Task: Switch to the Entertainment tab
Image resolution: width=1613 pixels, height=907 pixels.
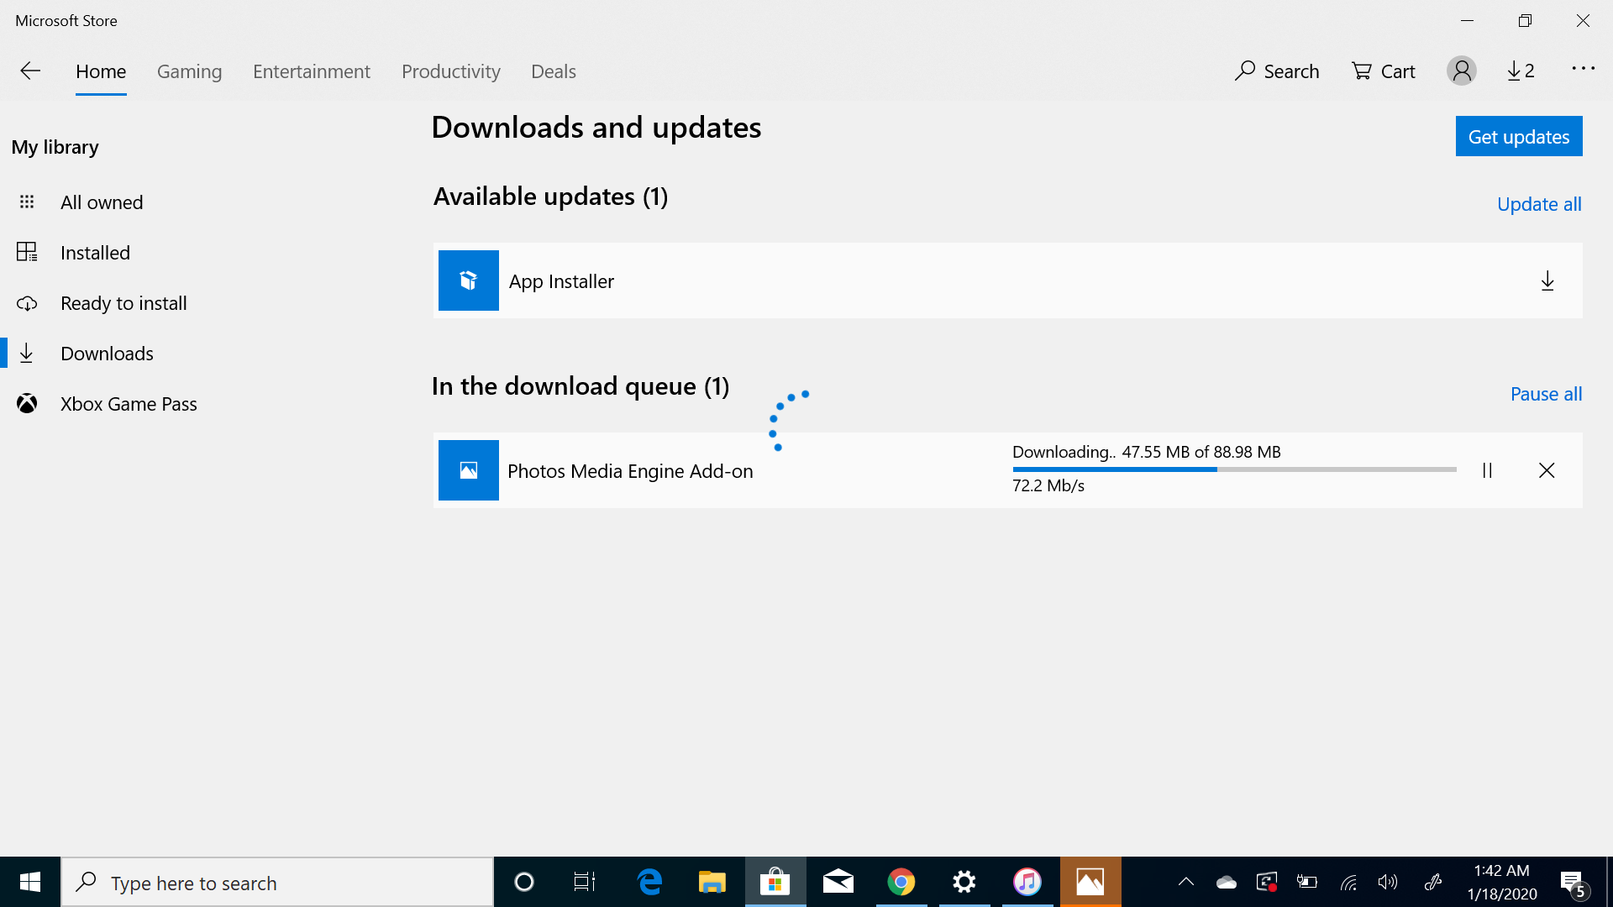Action: [x=311, y=71]
